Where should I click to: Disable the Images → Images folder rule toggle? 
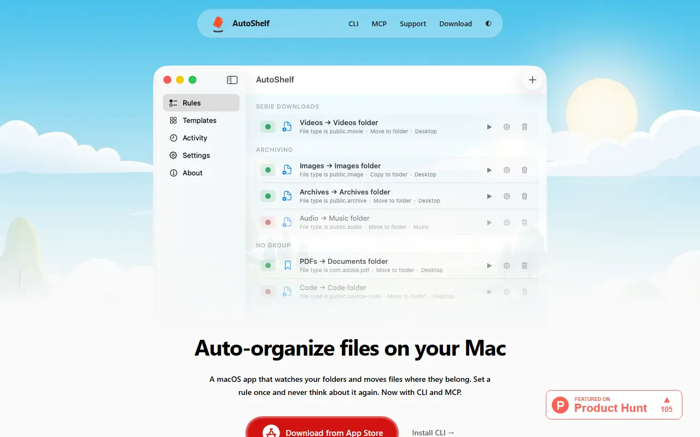268,170
